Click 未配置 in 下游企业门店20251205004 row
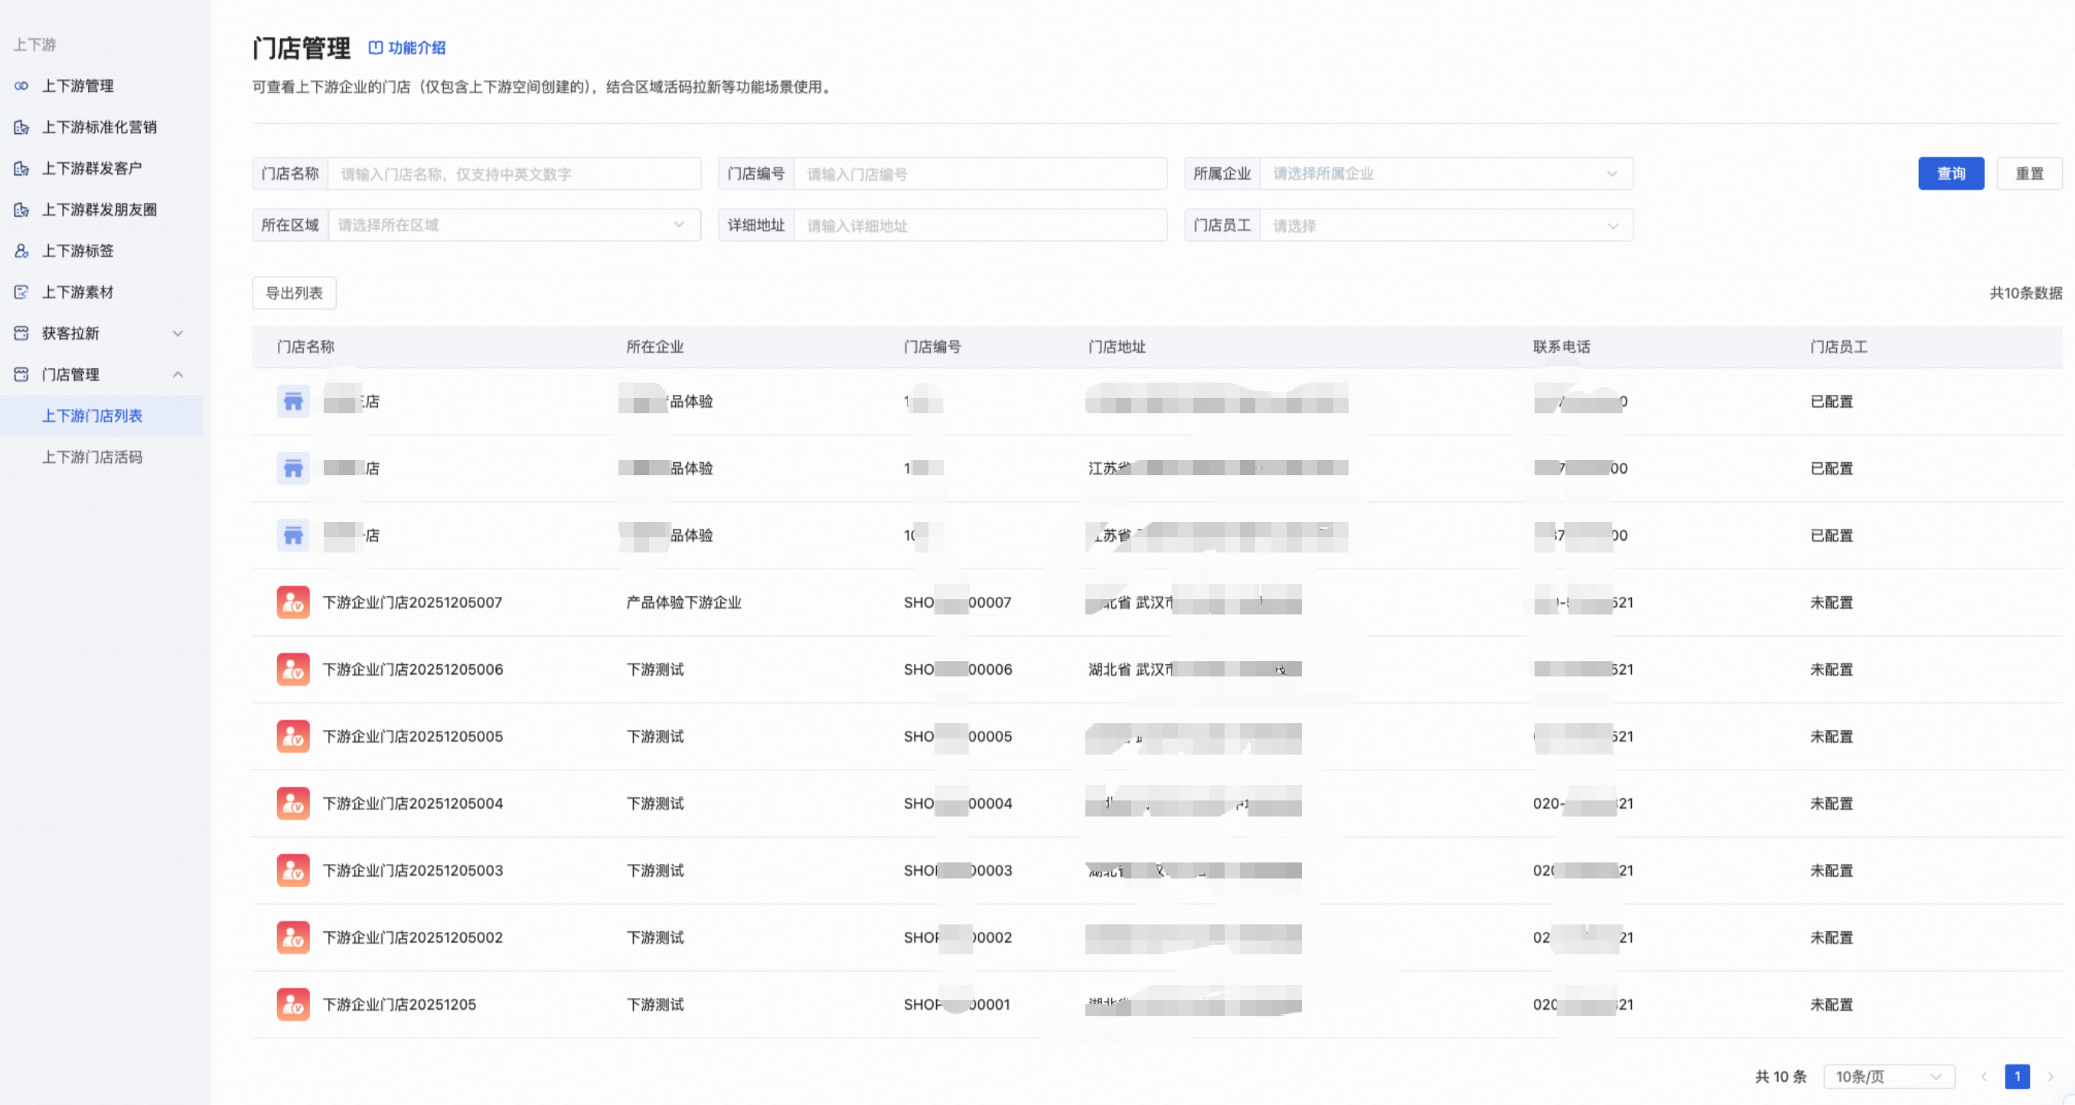 tap(1832, 803)
